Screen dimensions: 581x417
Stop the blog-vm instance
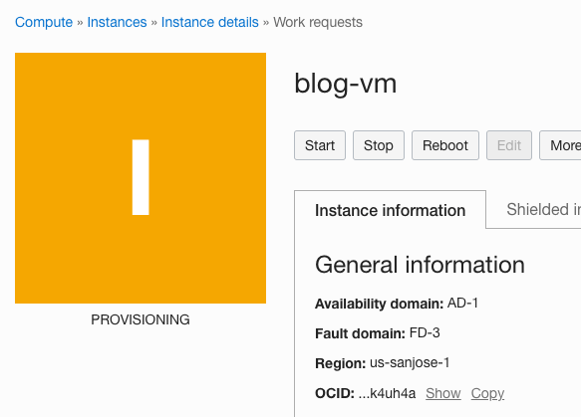[x=379, y=145]
